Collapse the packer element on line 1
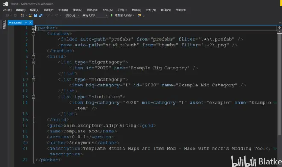 [33, 28]
